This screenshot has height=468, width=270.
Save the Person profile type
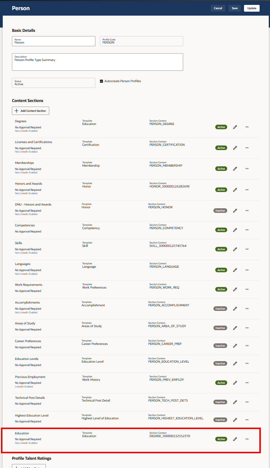pyautogui.click(x=234, y=8)
